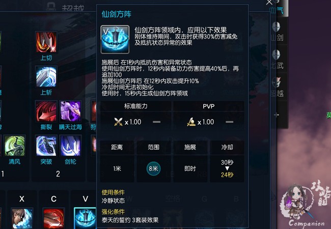Close the skill panel with X
Image resolution: width=331 pixels, height=229 pixels.
(269, 3)
